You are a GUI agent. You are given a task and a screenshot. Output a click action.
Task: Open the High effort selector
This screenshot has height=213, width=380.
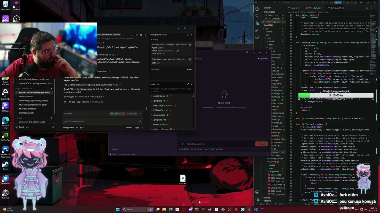(x=137, y=128)
